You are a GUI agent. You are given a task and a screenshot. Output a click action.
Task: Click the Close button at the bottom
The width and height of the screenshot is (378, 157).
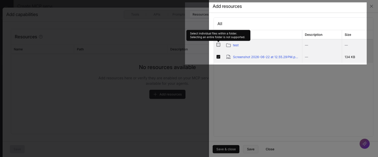(x=270, y=149)
